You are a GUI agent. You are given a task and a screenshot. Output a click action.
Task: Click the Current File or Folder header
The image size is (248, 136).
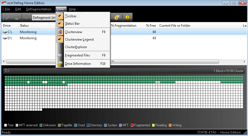point(199,26)
